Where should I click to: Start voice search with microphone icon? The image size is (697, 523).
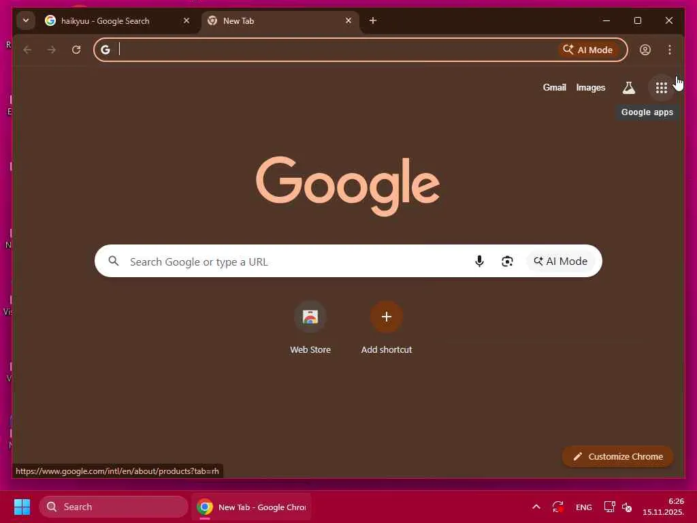[x=479, y=261]
